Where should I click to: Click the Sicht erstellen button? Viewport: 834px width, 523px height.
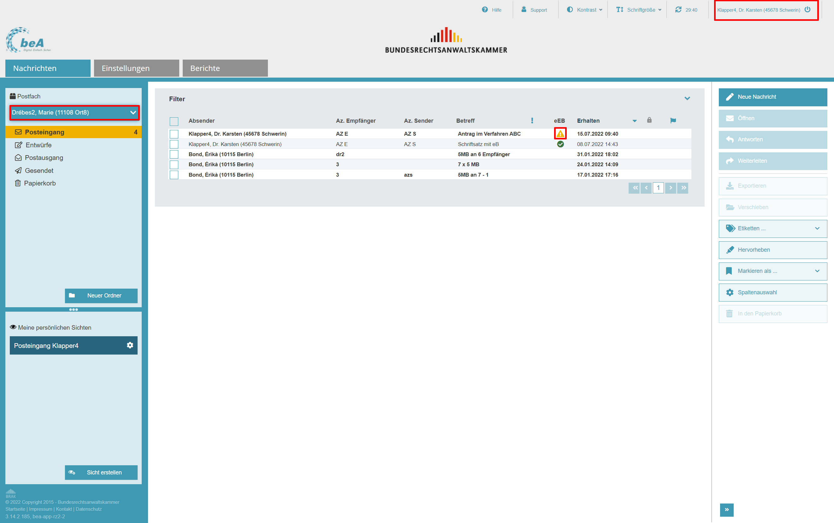click(101, 473)
